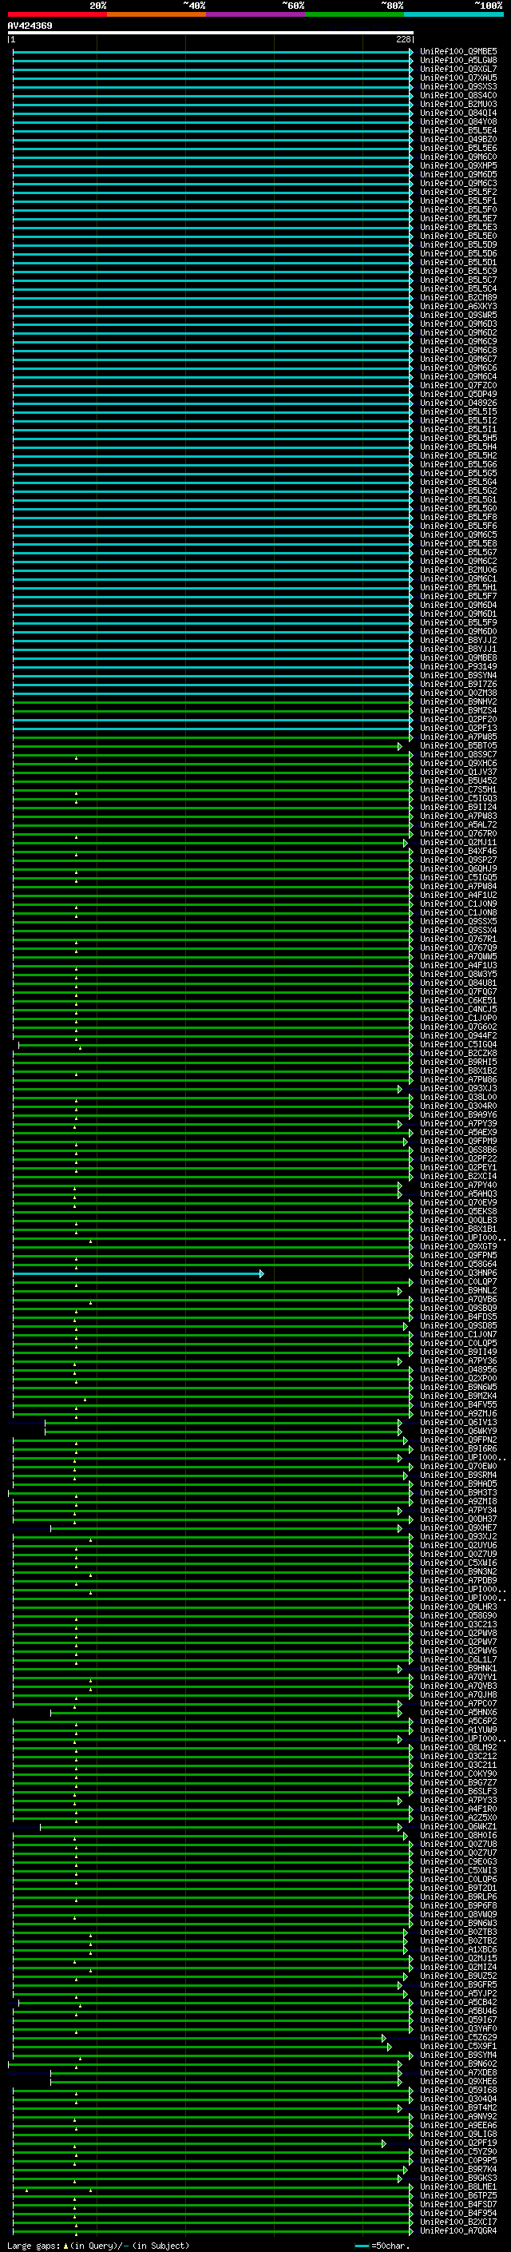Select the UniRef100_Q6IV13 label
Screen dimensions: 511x2252
(458, 1422)
